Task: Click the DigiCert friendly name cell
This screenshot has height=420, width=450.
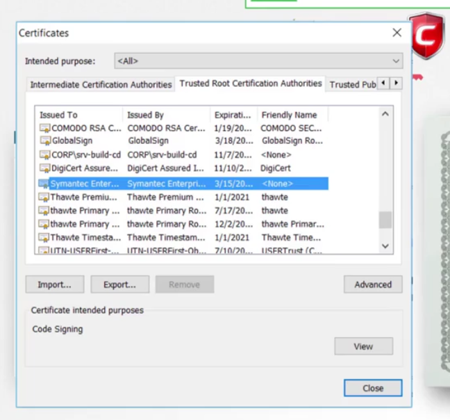Action: [x=276, y=168]
